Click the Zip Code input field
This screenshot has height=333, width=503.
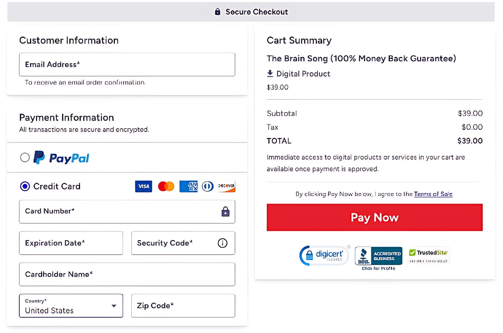[183, 306]
